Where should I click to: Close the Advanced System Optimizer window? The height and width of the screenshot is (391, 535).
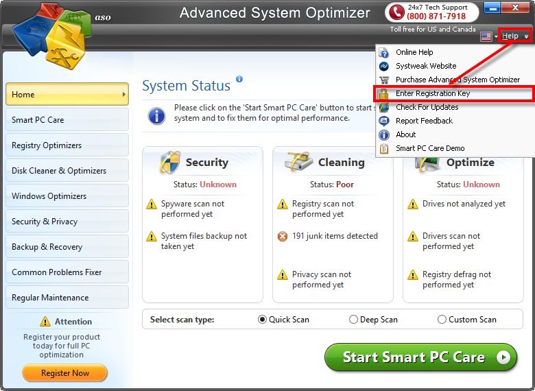[x=515, y=8]
